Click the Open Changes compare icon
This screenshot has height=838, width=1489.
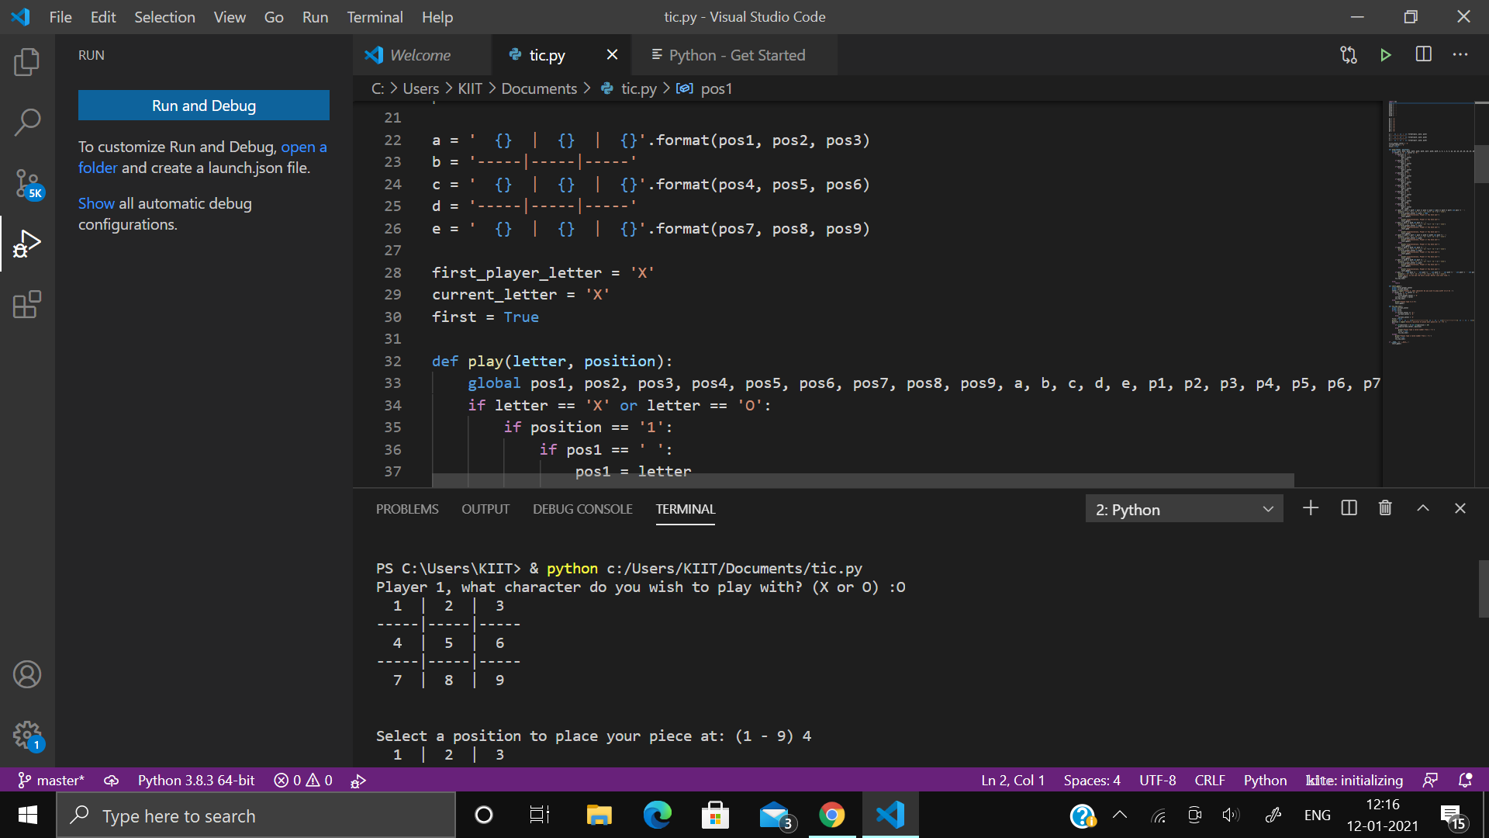pos(1349,55)
